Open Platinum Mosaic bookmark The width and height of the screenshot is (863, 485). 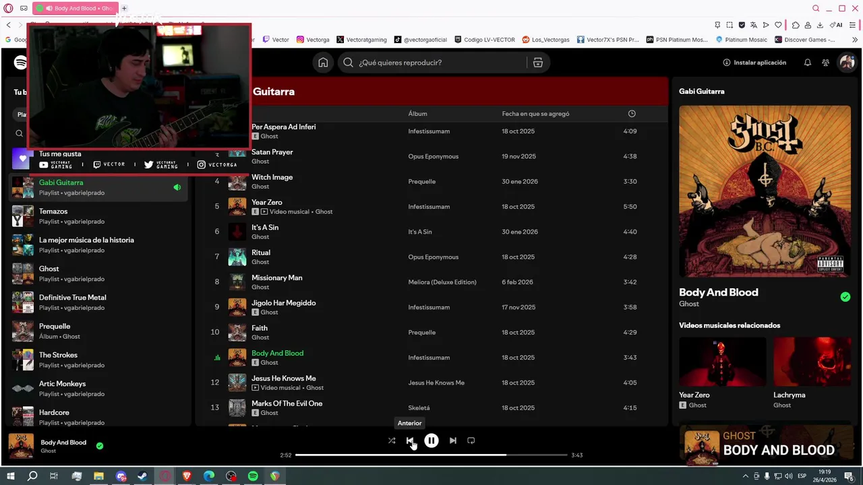pos(741,40)
